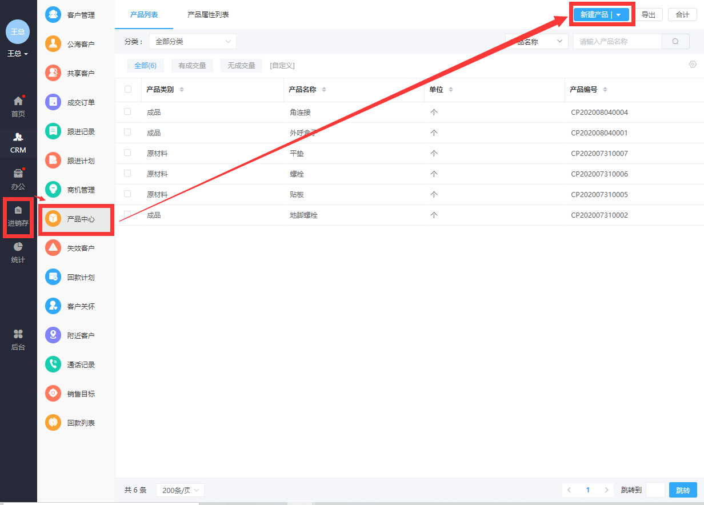The height and width of the screenshot is (505, 704).
Task: Click product number CP202007310007
Action: tap(599, 154)
